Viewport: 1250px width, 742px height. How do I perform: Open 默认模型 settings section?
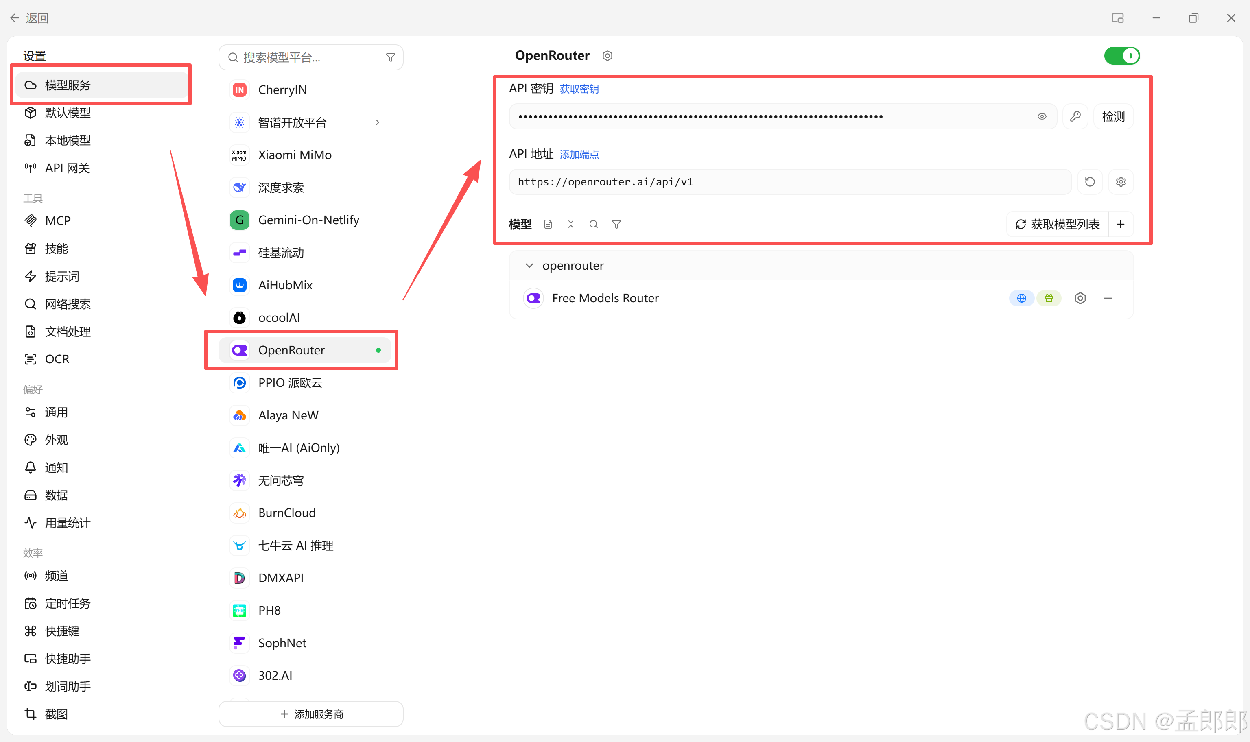101,113
